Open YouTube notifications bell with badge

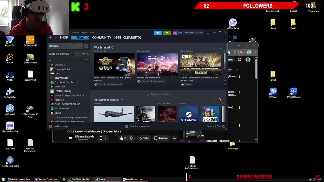click(x=239, y=60)
